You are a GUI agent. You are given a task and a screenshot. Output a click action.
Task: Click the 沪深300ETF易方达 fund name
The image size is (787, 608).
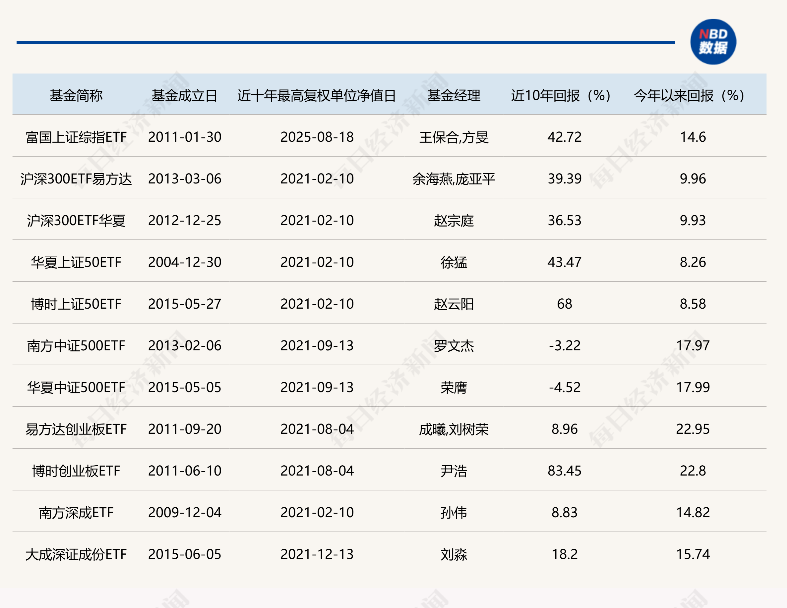pyautogui.click(x=76, y=179)
